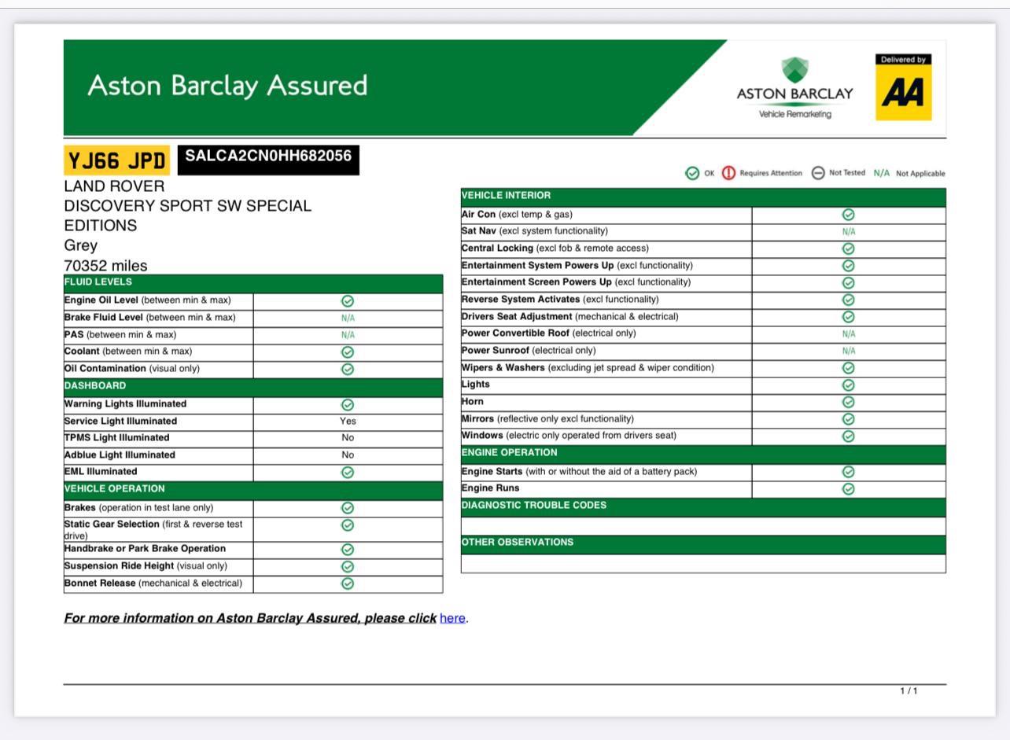Select the Power Sunroof N/A value
The width and height of the screenshot is (1010, 740).
[x=849, y=352]
